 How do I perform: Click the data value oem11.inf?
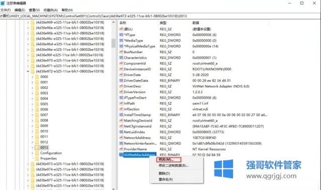[x=200, y=104]
